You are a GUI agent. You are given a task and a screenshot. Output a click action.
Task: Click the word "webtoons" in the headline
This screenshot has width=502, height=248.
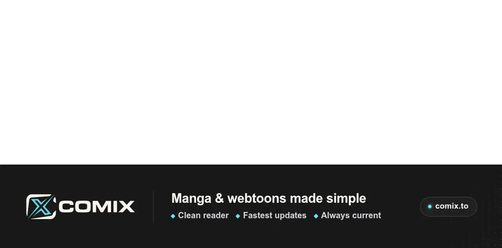[x=257, y=198]
